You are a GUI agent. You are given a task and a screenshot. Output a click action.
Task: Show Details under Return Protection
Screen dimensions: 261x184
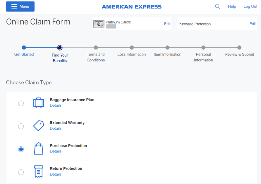[x=56, y=174]
